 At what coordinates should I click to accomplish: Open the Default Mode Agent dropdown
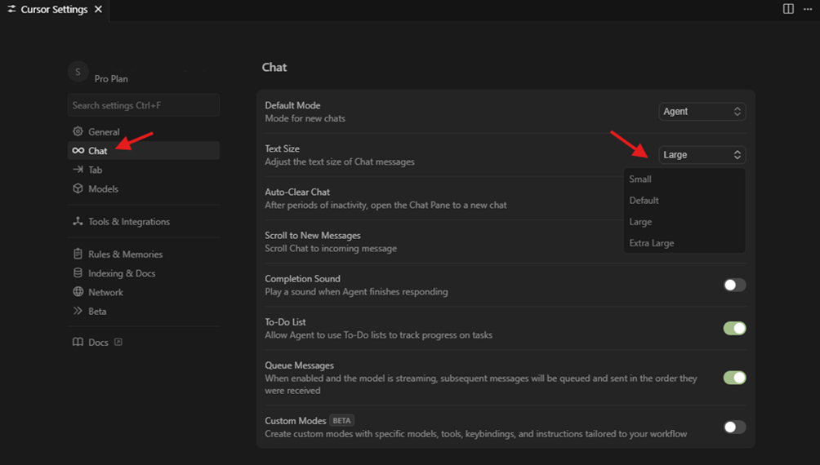tap(702, 111)
